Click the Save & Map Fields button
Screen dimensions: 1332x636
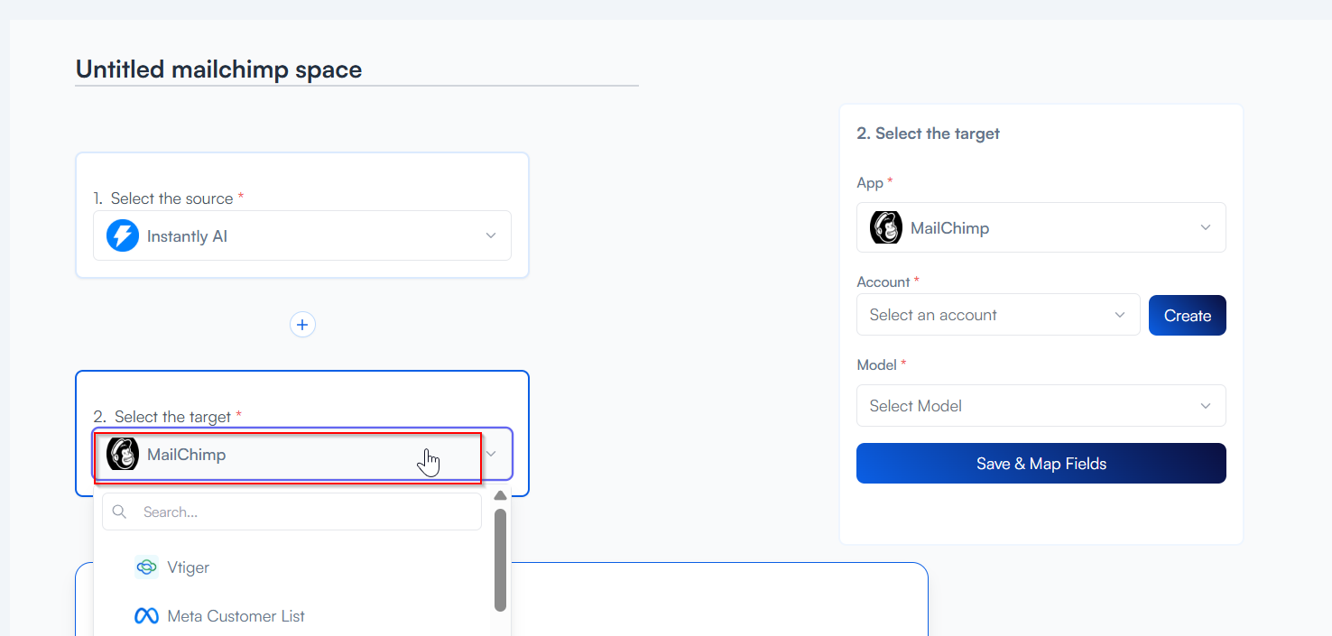pyautogui.click(x=1041, y=464)
